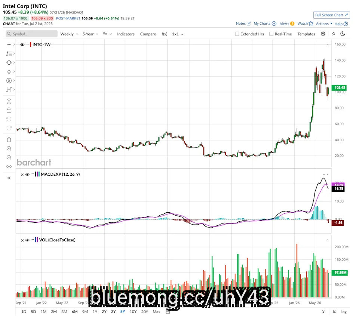The image size is (359, 324).
Task: Open Full Screen Chart
Action: coord(332,15)
